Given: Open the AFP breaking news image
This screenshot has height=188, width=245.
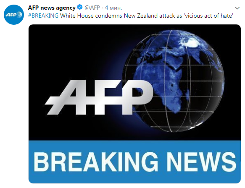Looking at the screenshot, I should pyautogui.click(x=134, y=104).
